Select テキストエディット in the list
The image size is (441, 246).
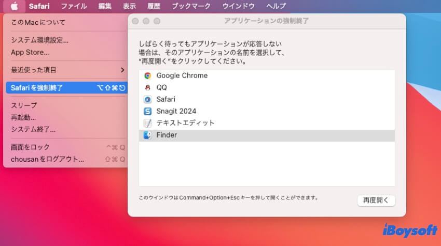click(x=267, y=123)
